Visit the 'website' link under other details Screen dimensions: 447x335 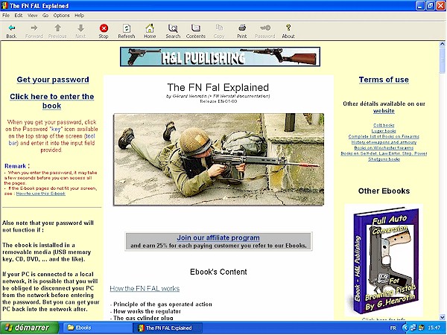click(384, 111)
